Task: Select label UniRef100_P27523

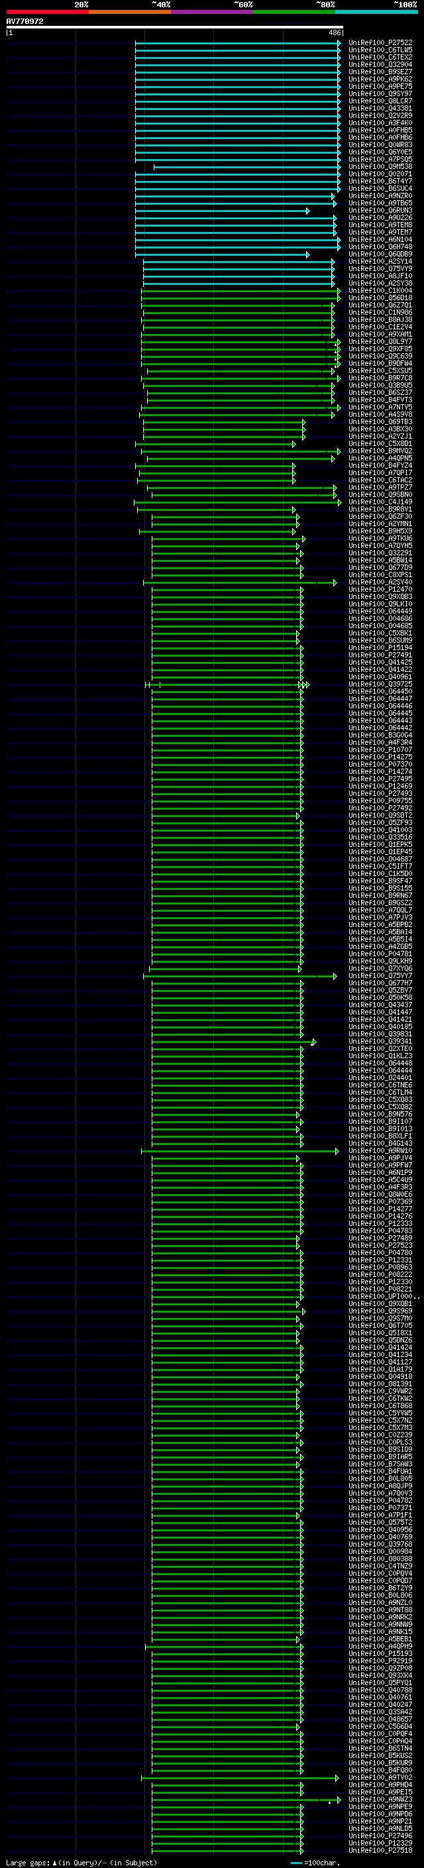Action: (x=380, y=1245)
